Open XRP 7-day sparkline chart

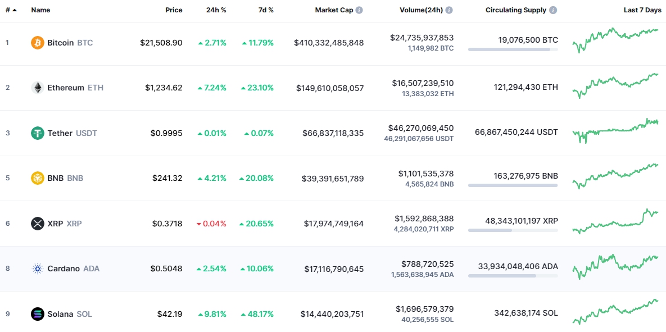(615, 221)
